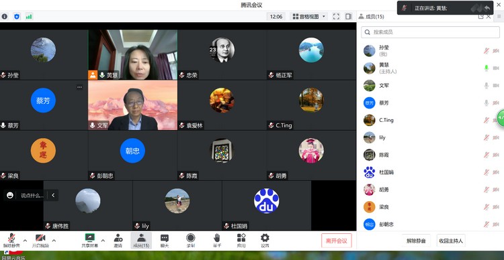Enter full screen mode icon
504x260 pixels.
point(336,16)
